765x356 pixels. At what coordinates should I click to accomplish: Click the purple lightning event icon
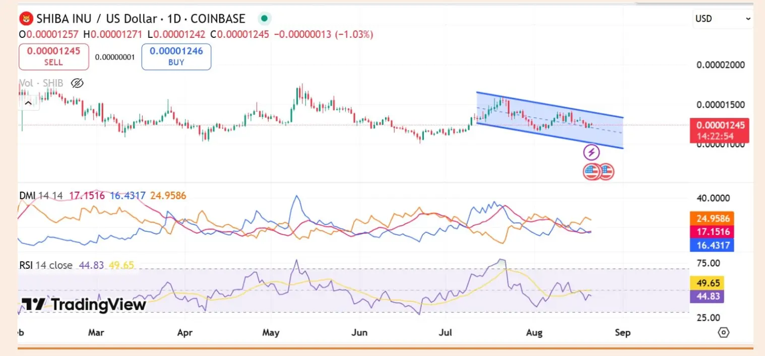tap(592, 152)
